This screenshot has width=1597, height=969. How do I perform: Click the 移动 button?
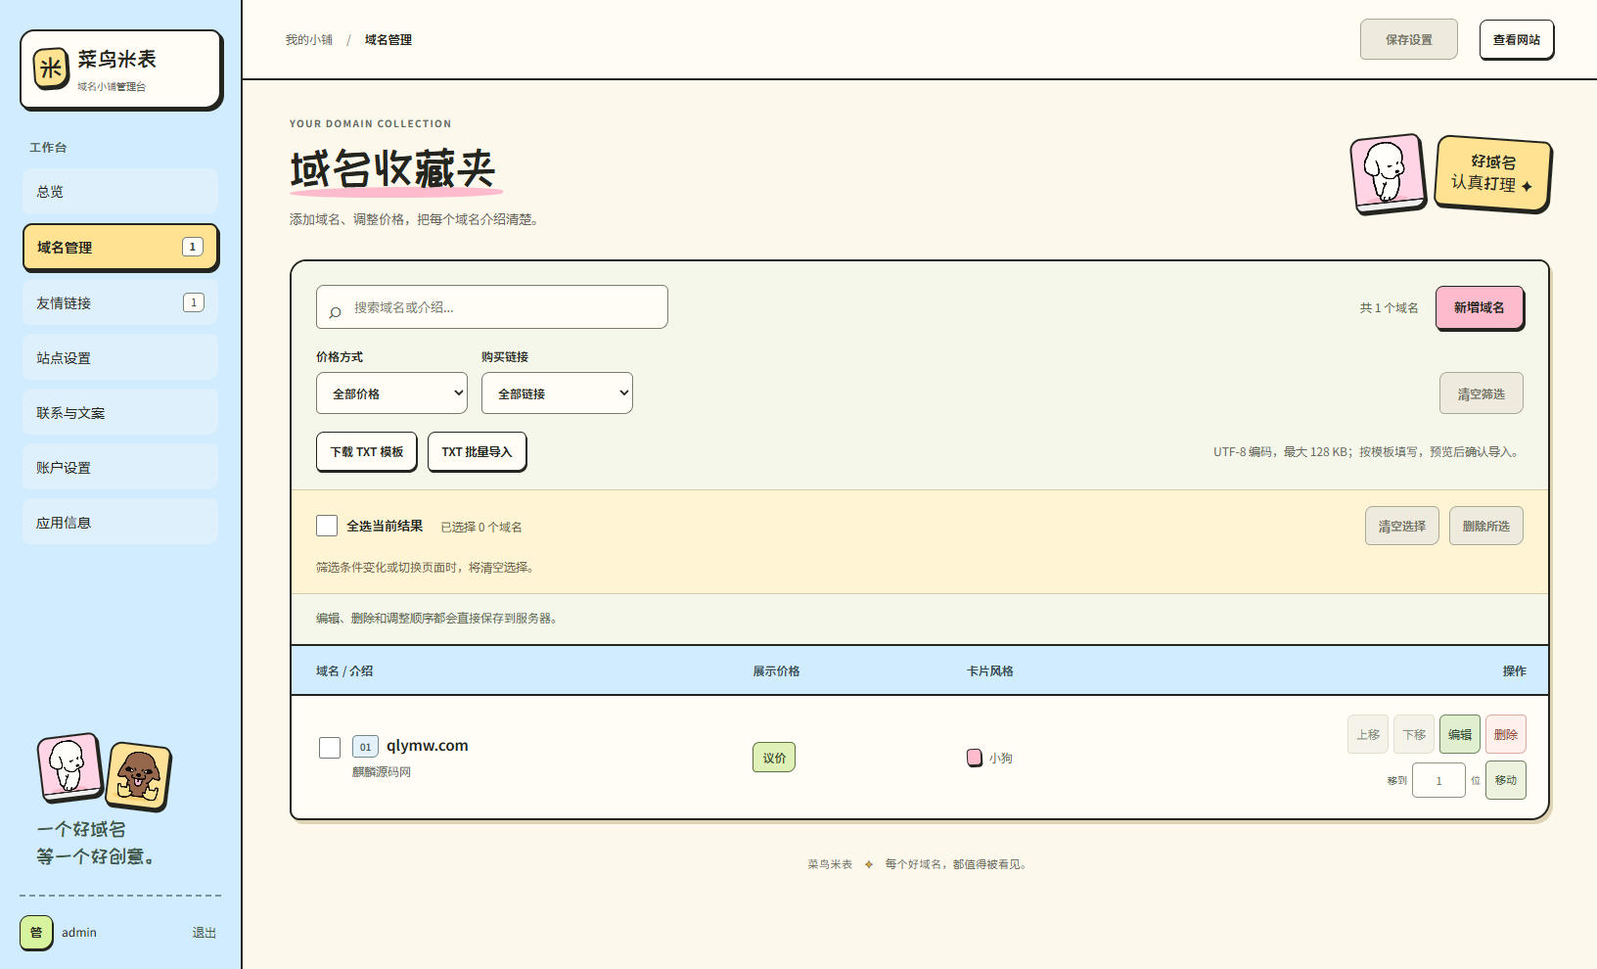point(1506,780)
